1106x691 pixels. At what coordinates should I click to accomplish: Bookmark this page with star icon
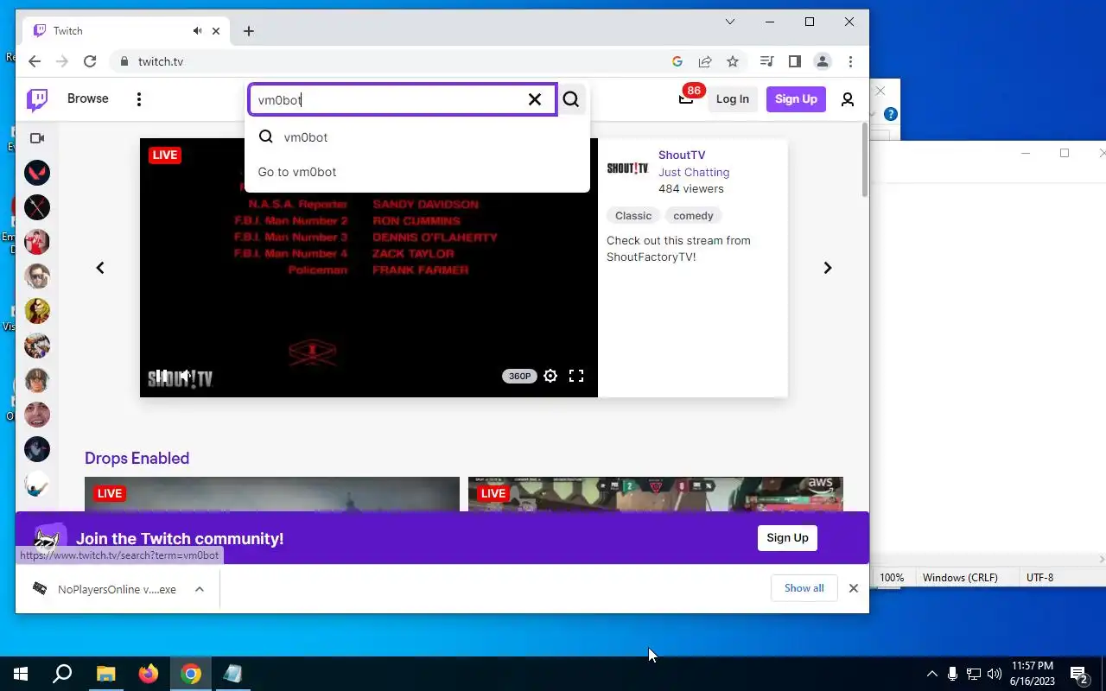click(x=733, y=61)
